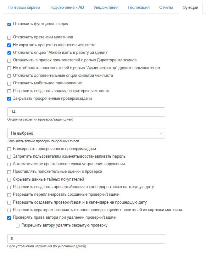Open the Почтовый сервер tab
The image size is (206, 253).
point(24,7)
